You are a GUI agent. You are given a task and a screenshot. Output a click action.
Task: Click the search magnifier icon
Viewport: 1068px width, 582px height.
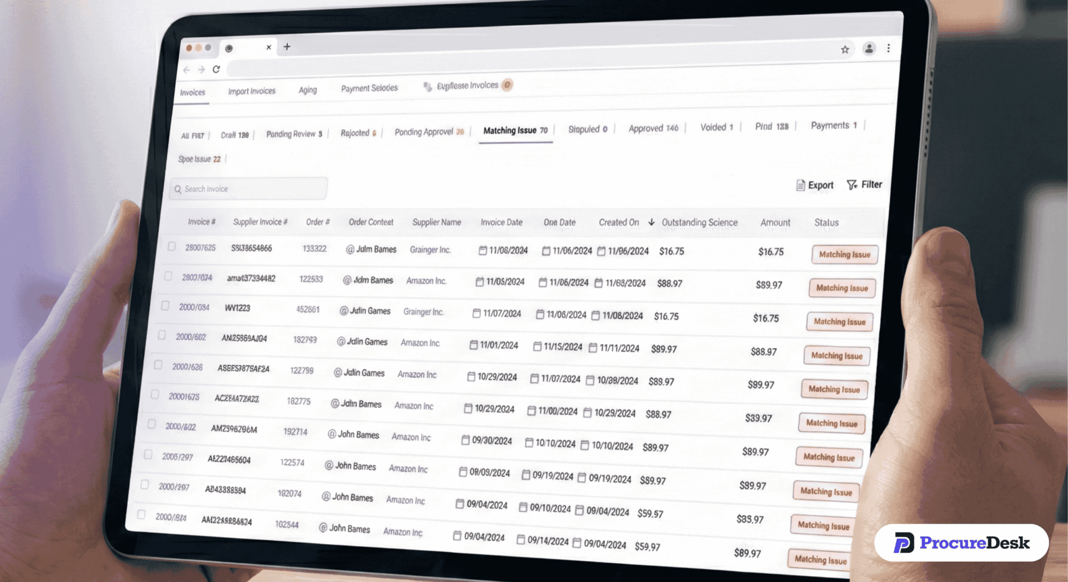(178, 189)
